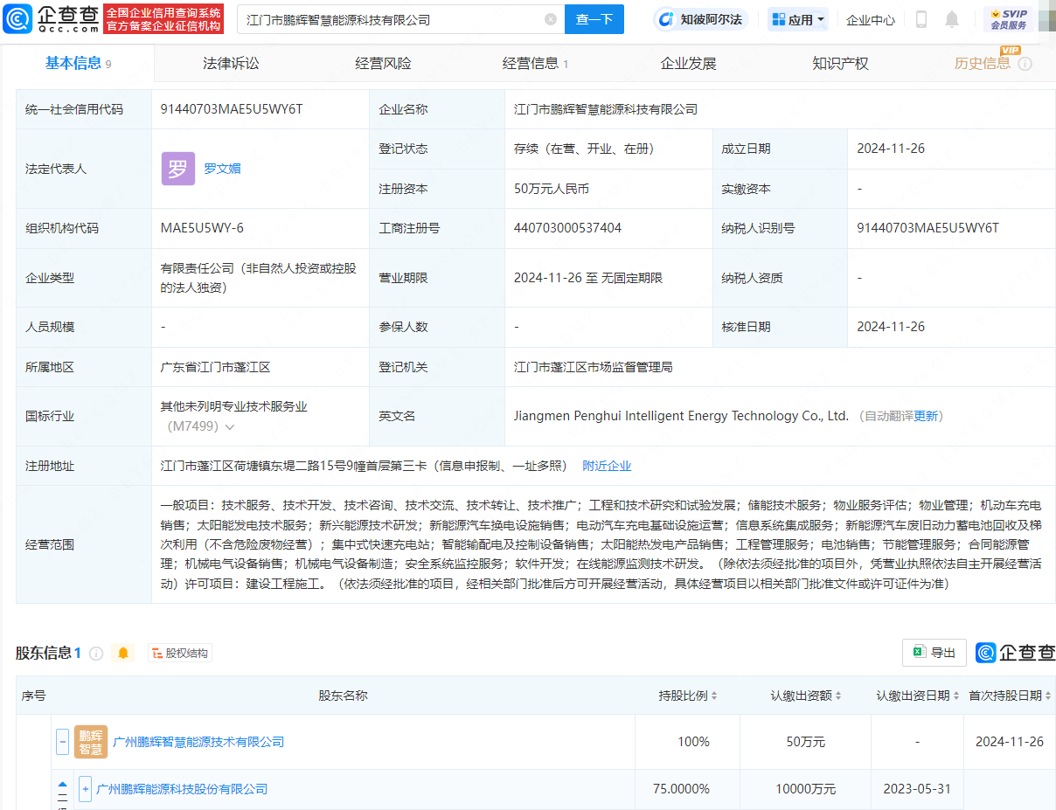The height and width of the screenshot is (810, 1056).
Task: Switch to the 知识产权 tab
Action: click(840, 63)
